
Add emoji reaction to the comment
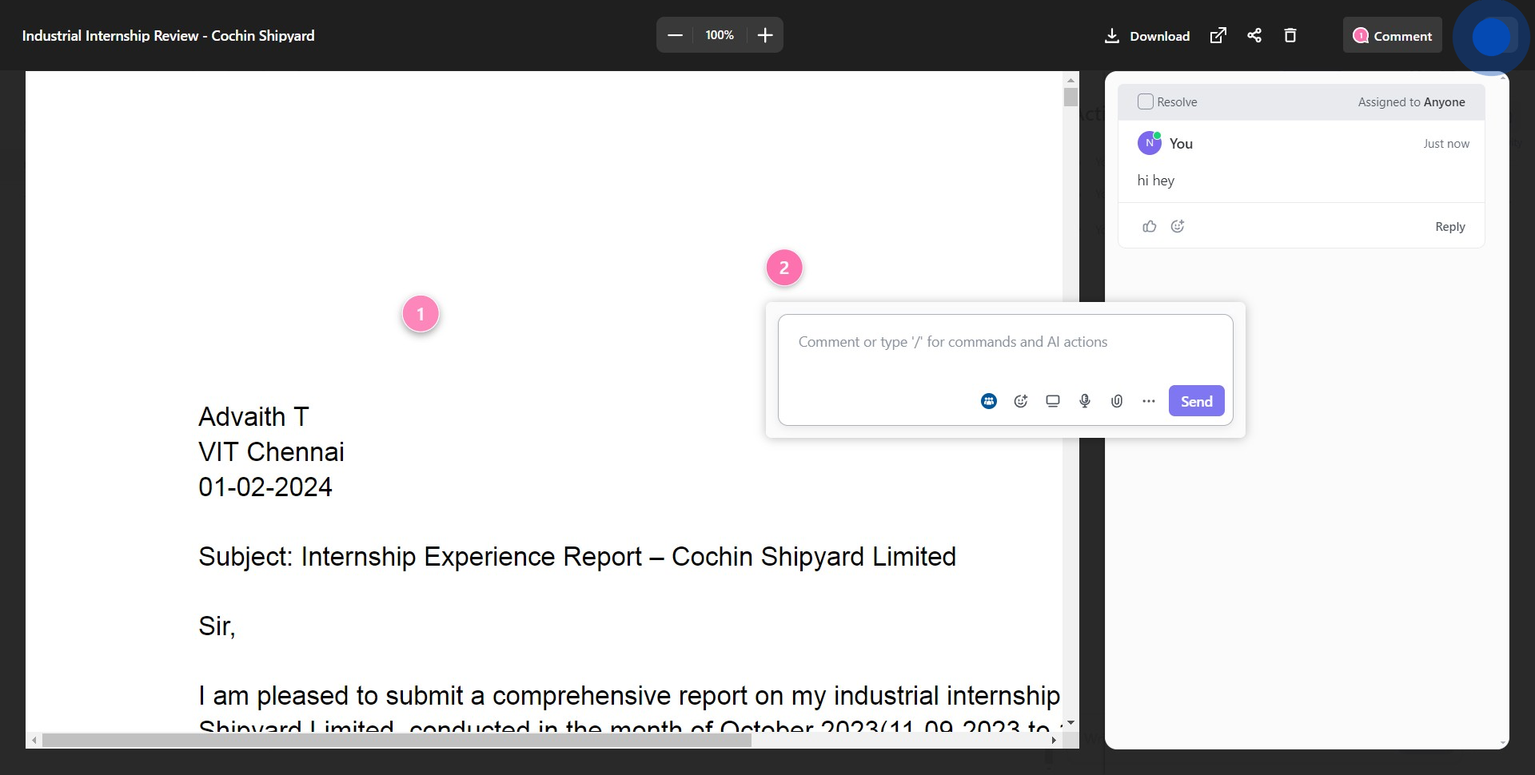pyautogui.click(x=1178, y=227)
